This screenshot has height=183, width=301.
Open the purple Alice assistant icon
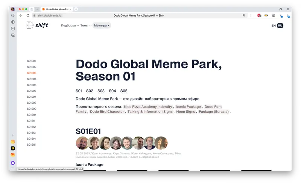[x=13, y=163]
